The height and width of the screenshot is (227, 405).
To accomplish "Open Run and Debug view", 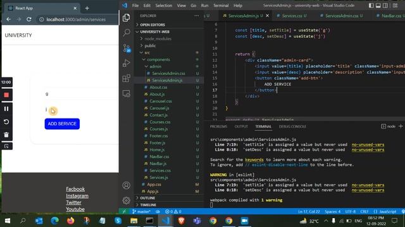I will (x=127, y=63).
